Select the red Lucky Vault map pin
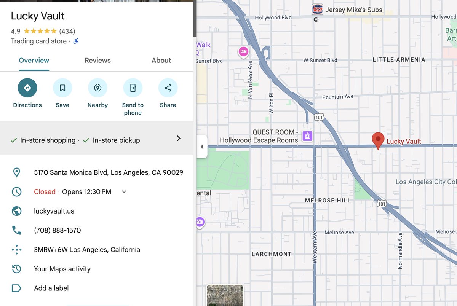 tap(378, 141)
